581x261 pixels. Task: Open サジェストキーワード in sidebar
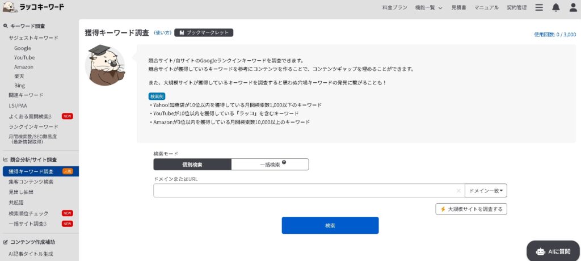[33, 38]
